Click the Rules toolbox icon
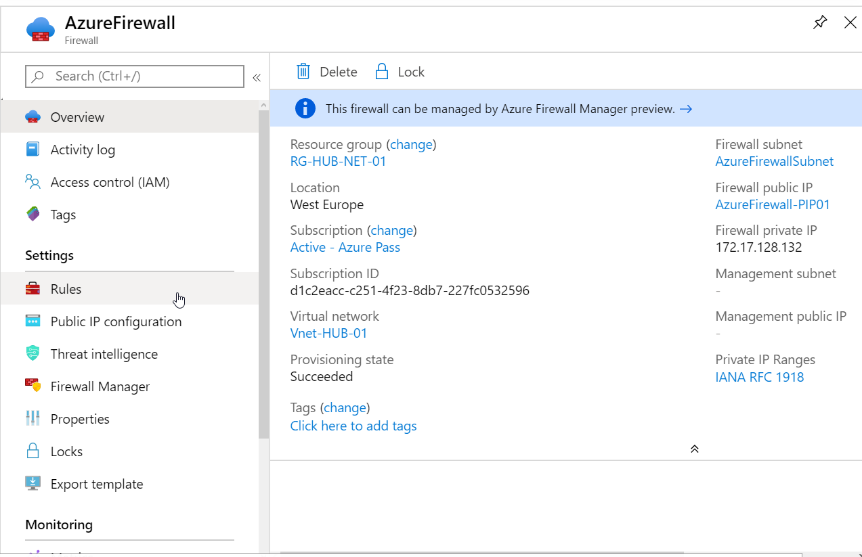The image size is (862, 557). click(x=33, y=289)
